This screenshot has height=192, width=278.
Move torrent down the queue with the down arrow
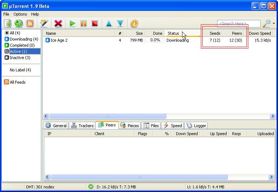(120, 24)
